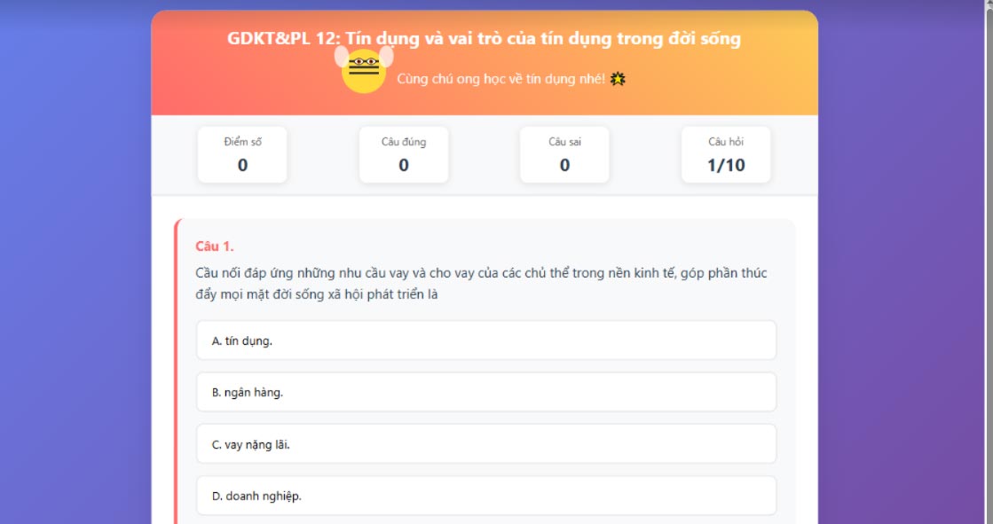993x524 pixels.
Task: Click the Câu sai counter card
Action: (x=564, y=154)
